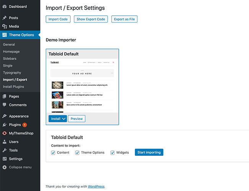249x191 pixels.
Task: Open the Appearance menu item
Action: [x=20, y=116]
